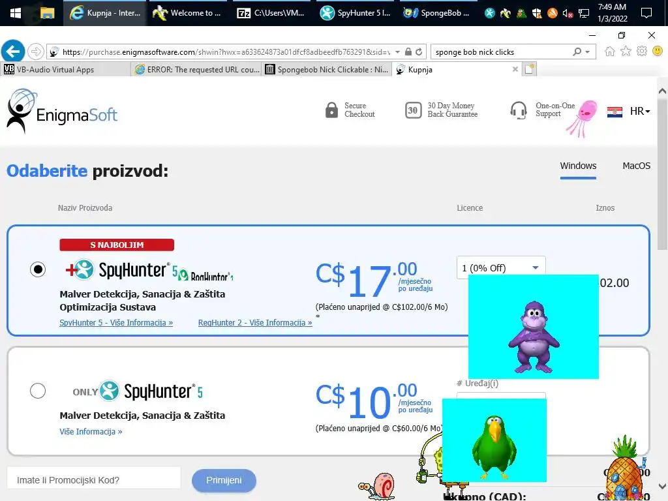668x501 pixels.
Task: Open the Tools gear icon
Action: click(642, 52)
